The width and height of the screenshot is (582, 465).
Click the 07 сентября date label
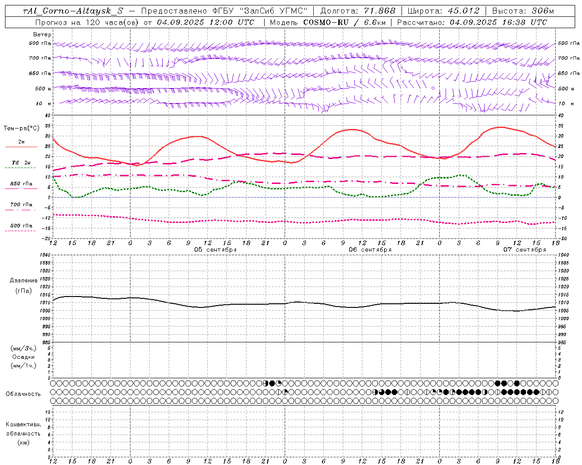pos(524,250)
